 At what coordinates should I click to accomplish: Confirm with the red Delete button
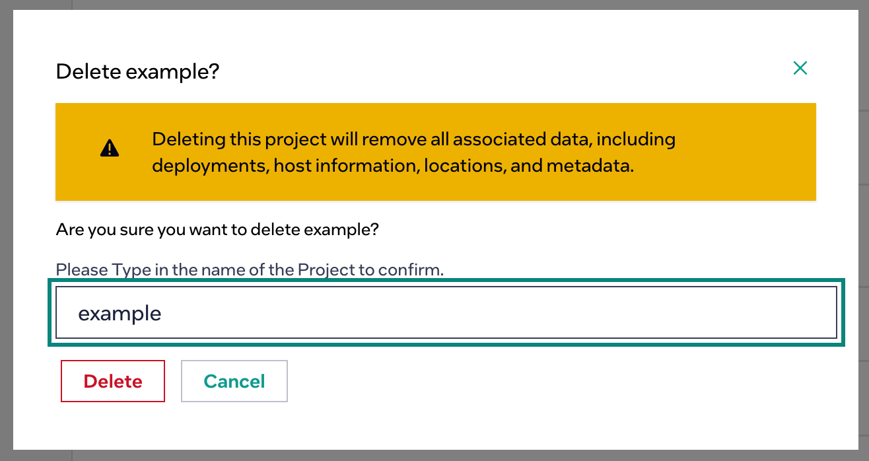click(113, 381)
